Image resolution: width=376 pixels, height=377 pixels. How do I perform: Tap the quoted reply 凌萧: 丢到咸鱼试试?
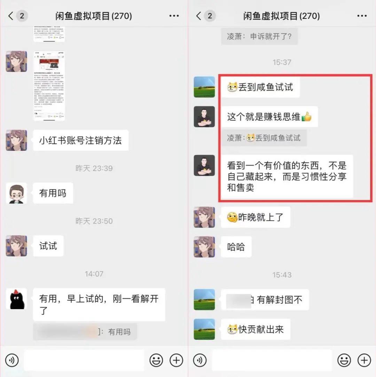click(264, 138)
